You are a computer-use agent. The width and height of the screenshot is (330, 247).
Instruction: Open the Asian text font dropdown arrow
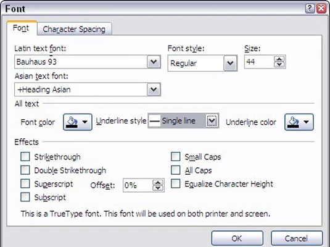tap(154, 90)
